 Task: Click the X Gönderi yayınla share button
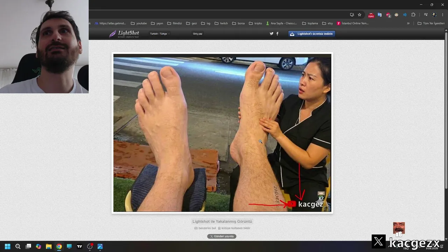point(222,236)
